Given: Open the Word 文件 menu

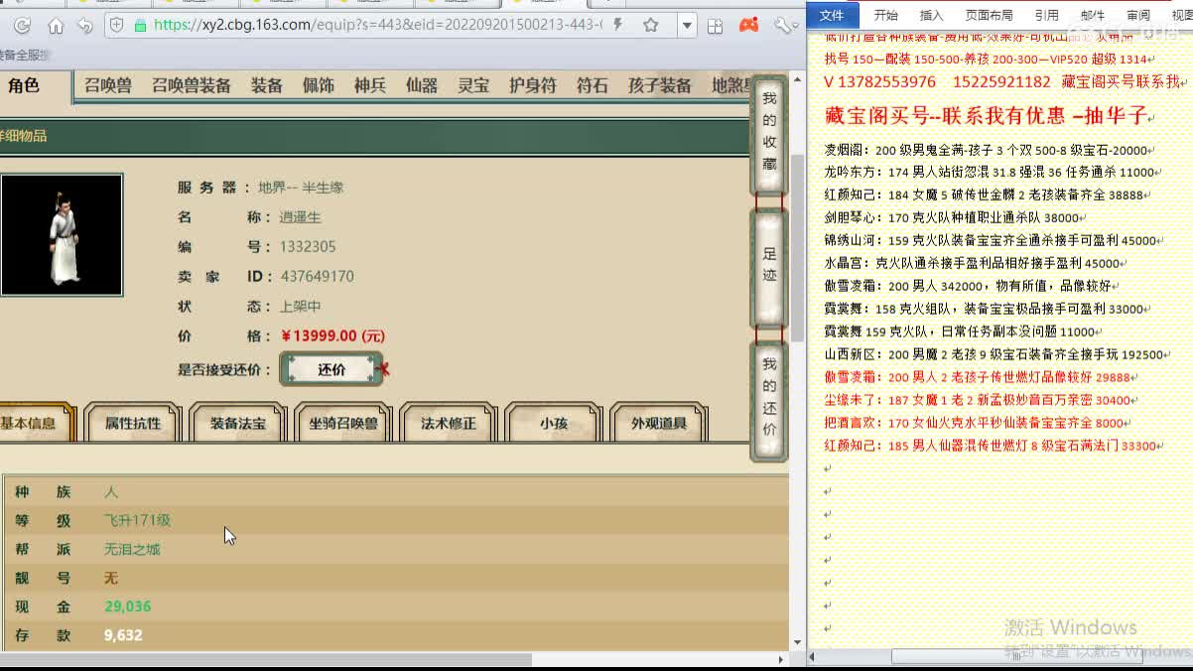Looking at the screenshot, I should pos(832,15).
